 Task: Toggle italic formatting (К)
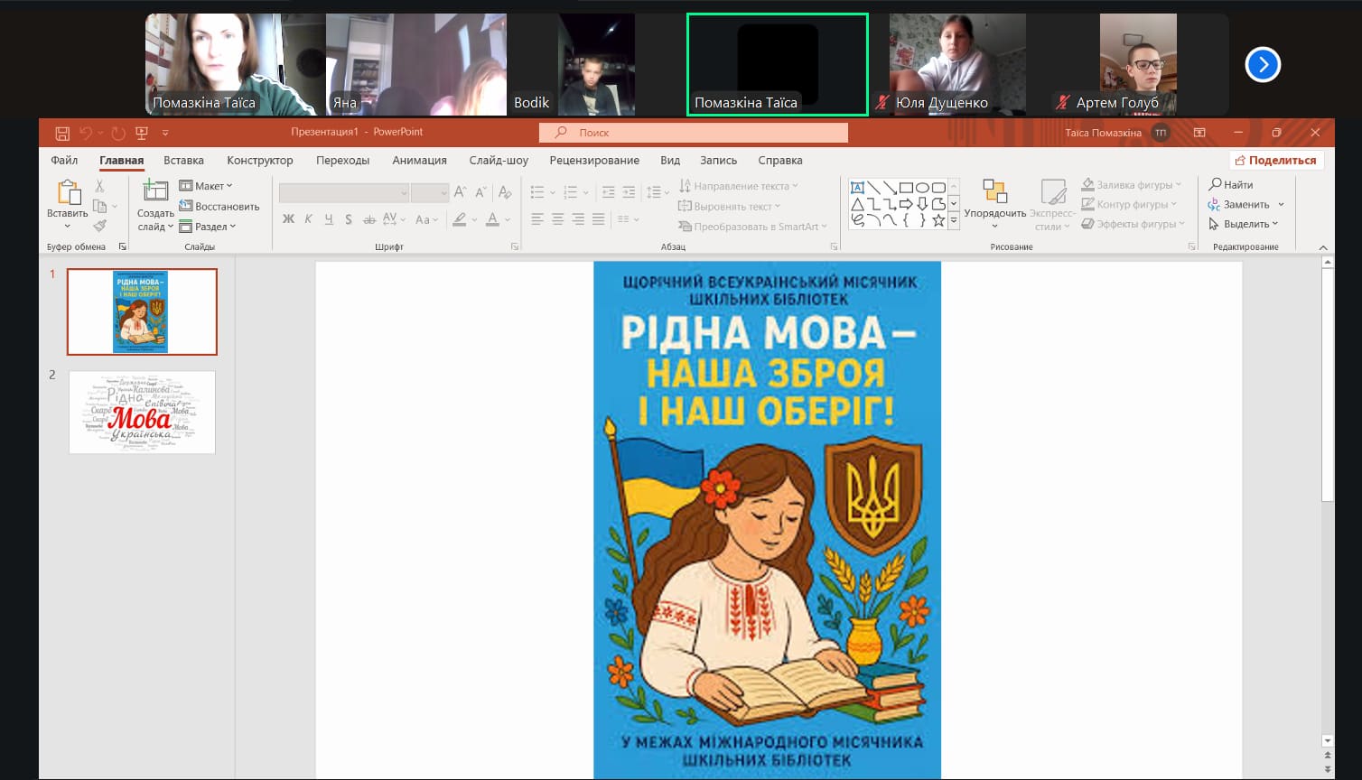[x=308, y=219]
